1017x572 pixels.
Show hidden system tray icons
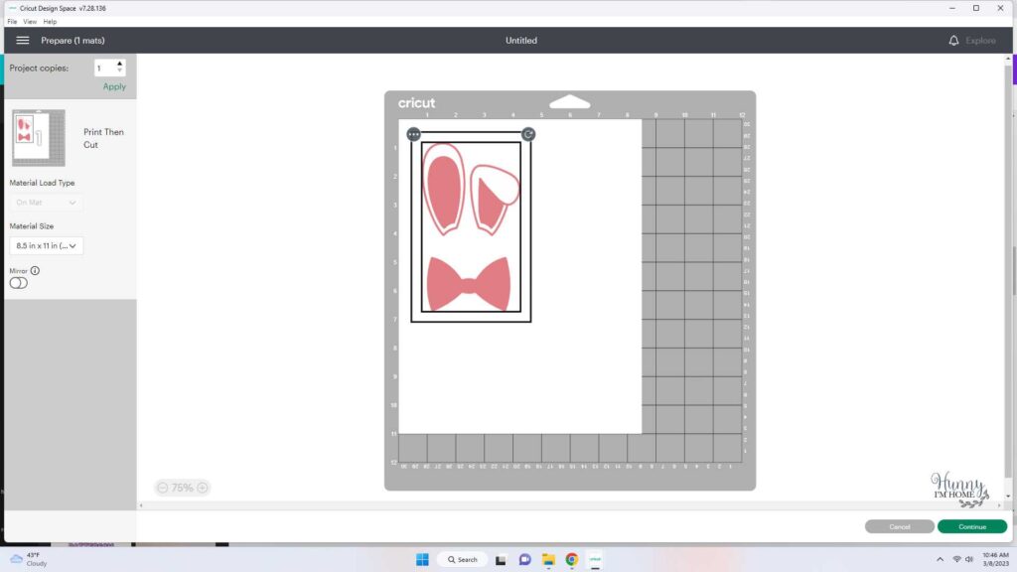(940, 560)
